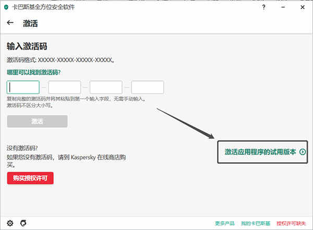Open settings with the gear icon
The width and height of the screenshot is (313, 230).
10,223
